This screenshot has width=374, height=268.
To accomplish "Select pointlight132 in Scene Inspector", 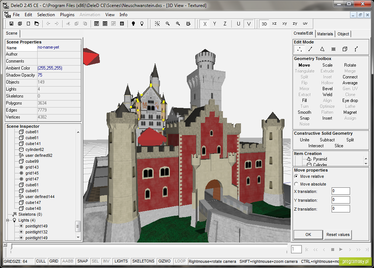I will pos(36,232).
